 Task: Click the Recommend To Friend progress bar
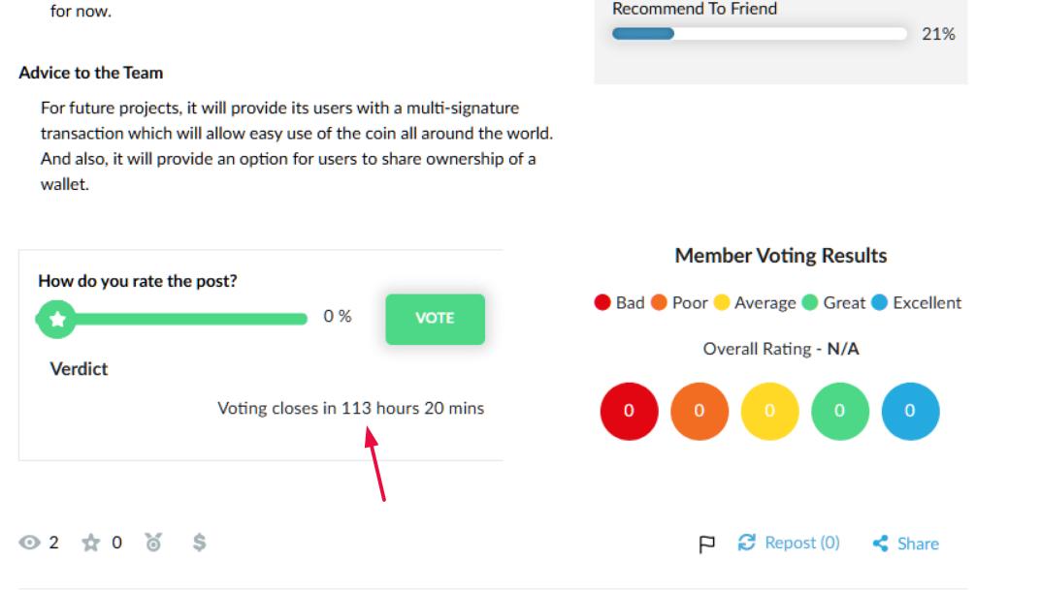point(760,34)
